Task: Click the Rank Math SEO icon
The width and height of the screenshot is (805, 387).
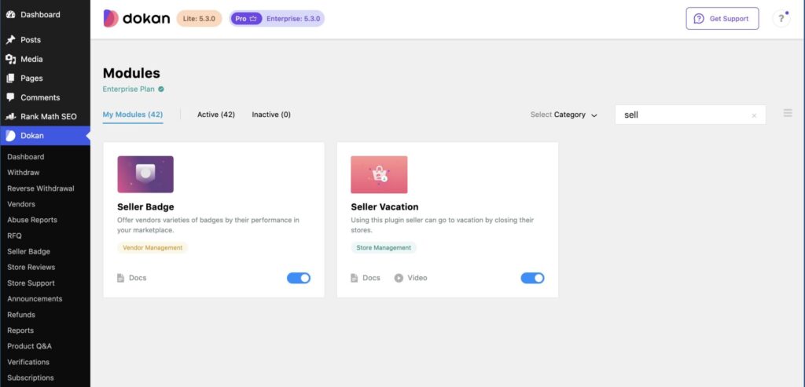Action: coord(10,116)
